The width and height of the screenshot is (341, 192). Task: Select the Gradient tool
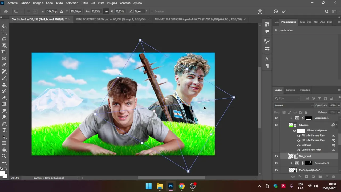coord(4,104)
